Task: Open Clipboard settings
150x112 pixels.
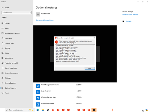Action: [8, 78]
